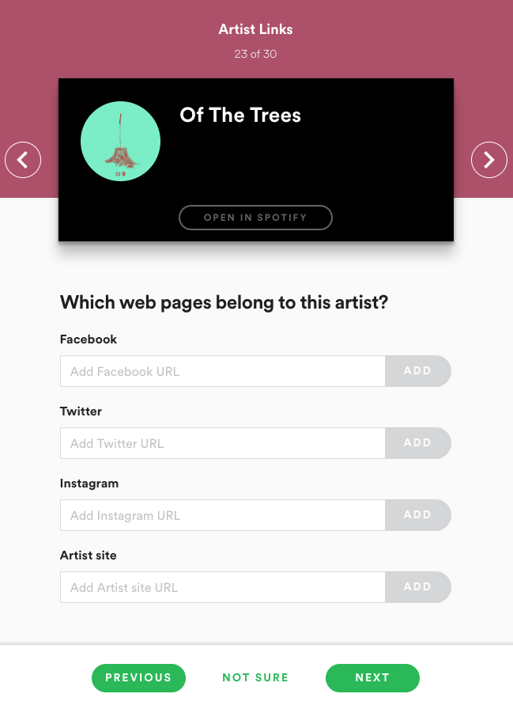The height and width of the screenshot is (709, 513).
Task: Focus the Artist site URL field
Action: (x=222, y=587)
